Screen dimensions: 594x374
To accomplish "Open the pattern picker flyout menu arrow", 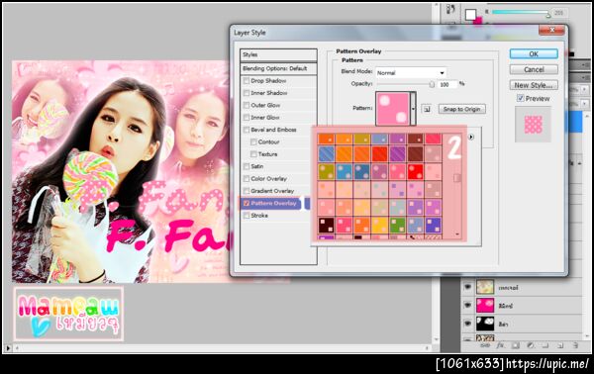I will tap(471, 137).
